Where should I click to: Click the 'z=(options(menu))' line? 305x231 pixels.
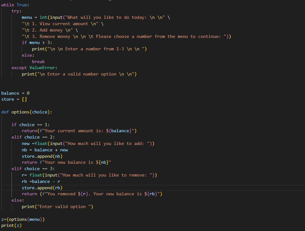23,219
